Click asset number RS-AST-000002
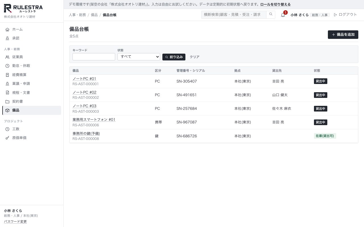The image size is (364, 227). [86, 98]
